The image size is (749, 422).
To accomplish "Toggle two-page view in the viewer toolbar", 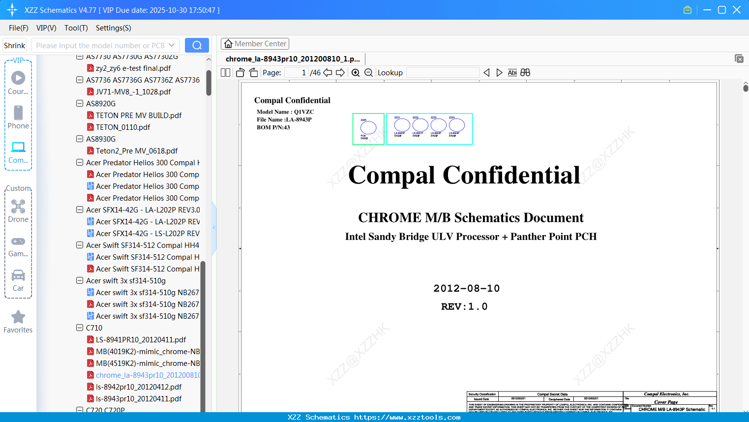I will click(x=226, y=73).
